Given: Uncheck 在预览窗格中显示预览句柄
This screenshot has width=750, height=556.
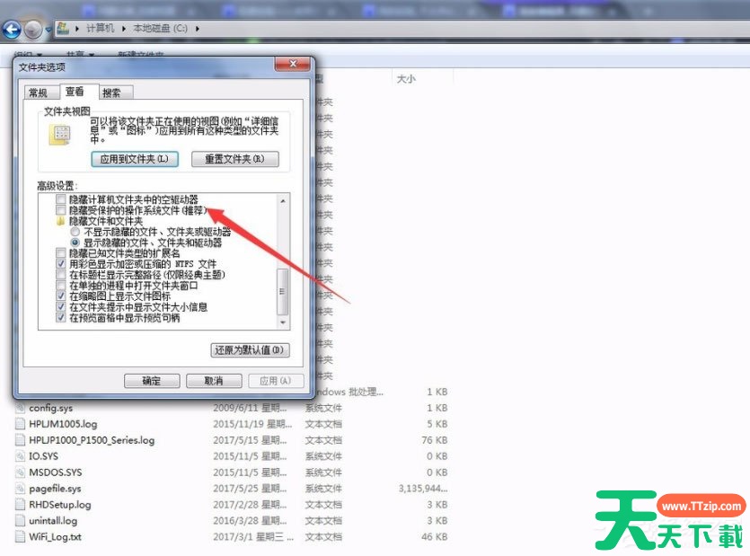Looking at the screenshot, I should tap(61, 318).
